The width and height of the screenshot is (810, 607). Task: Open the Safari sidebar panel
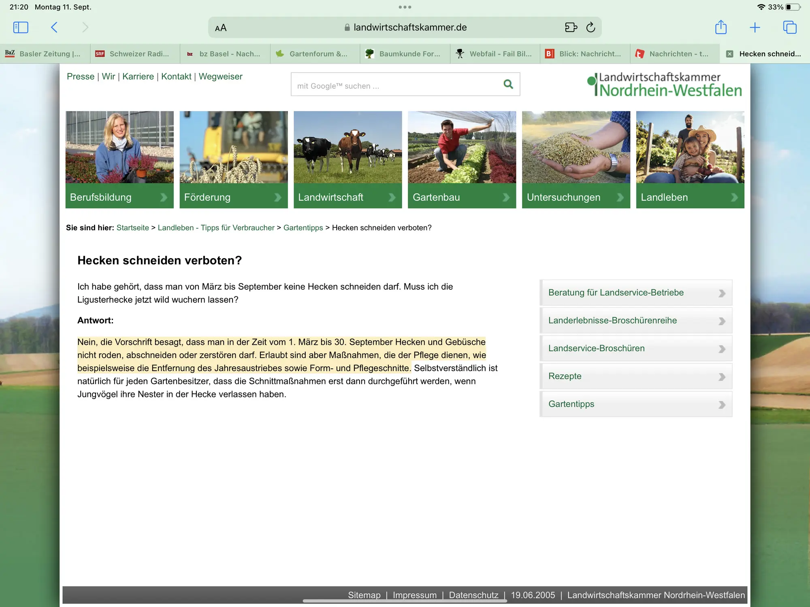pos(21,28)
